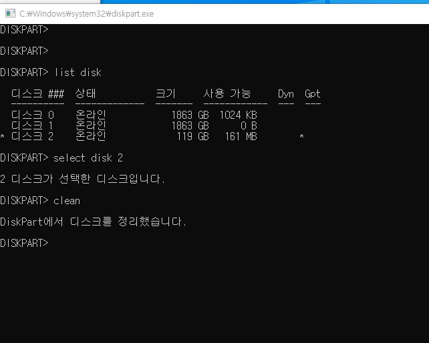The image size is (429, 343).
Task: Click the '크기' column header
Action: [166, 93]
